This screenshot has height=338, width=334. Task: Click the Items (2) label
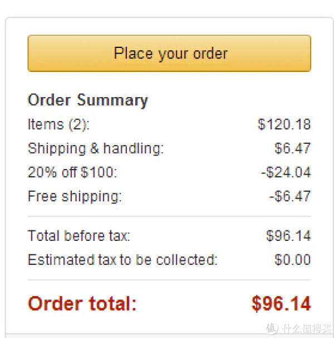[x=59, y=124]
